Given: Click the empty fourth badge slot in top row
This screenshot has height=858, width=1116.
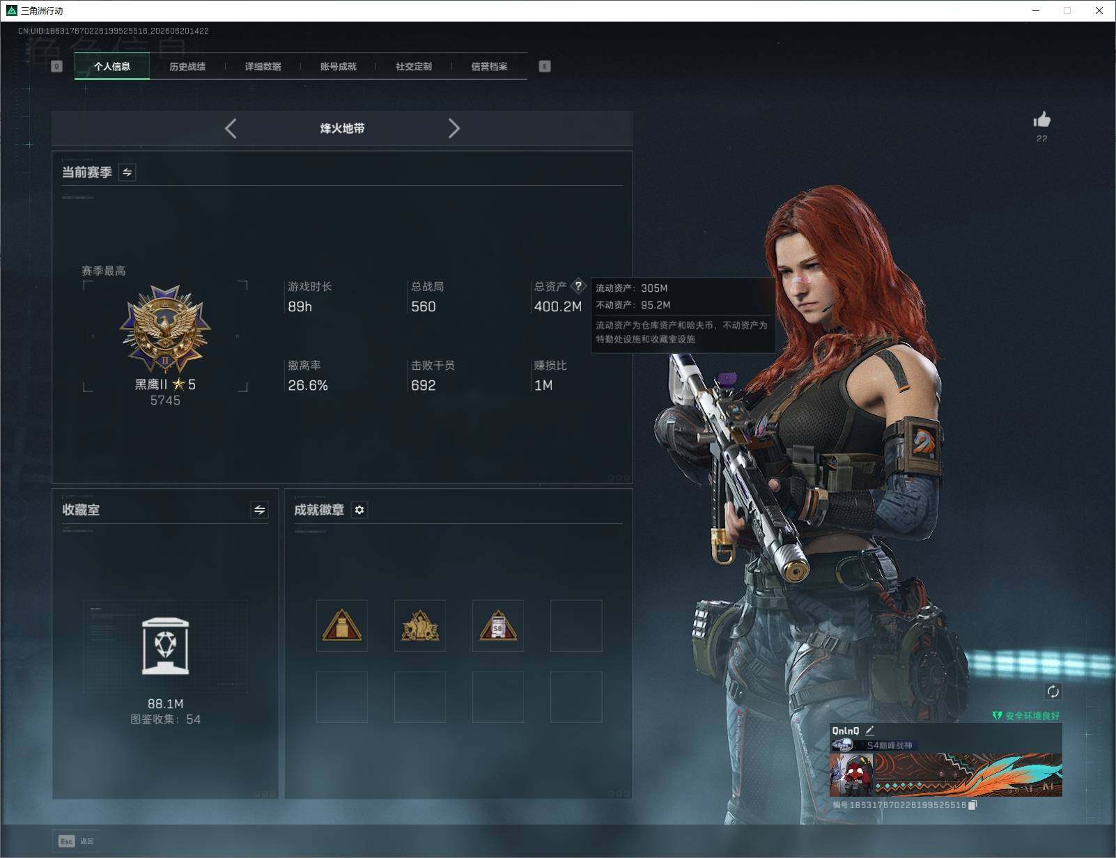Looking at the screenshot, I should tap(576, 625).
